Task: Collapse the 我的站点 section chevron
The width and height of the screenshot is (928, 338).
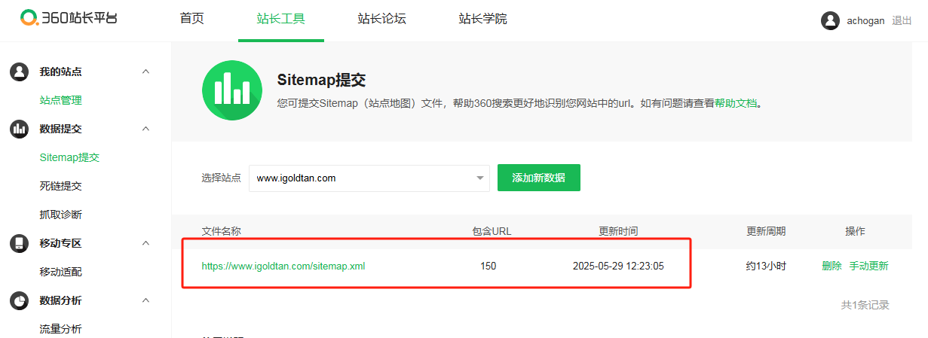Action: tap(145, 72)
